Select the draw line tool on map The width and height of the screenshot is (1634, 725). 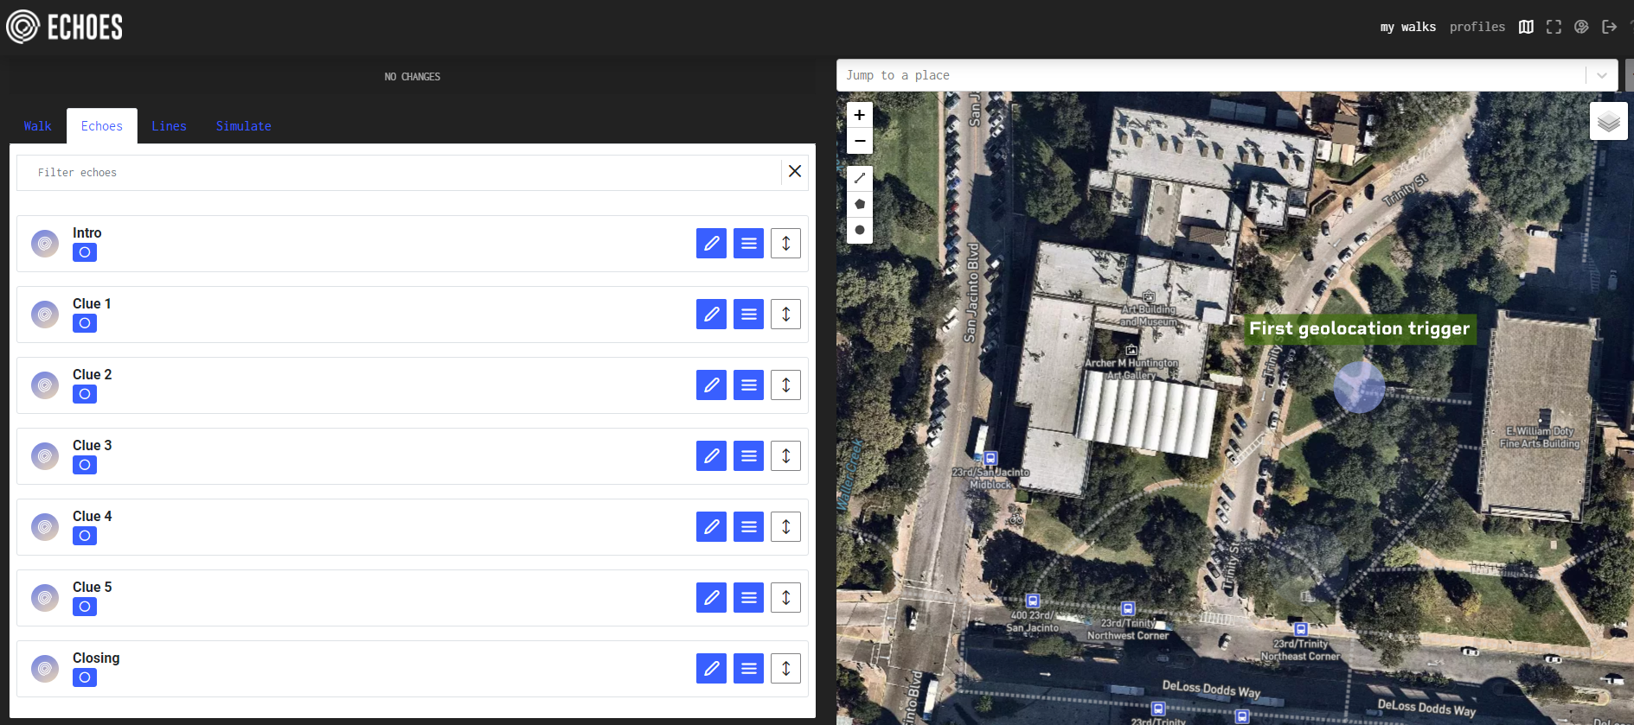pyautogui.click(x=859, y=178)
